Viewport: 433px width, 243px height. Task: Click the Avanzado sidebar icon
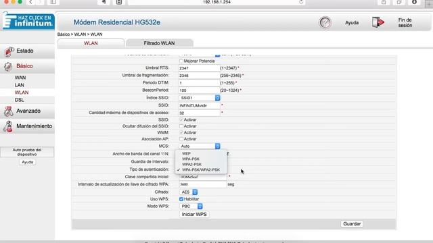click(x=9, y=111)
